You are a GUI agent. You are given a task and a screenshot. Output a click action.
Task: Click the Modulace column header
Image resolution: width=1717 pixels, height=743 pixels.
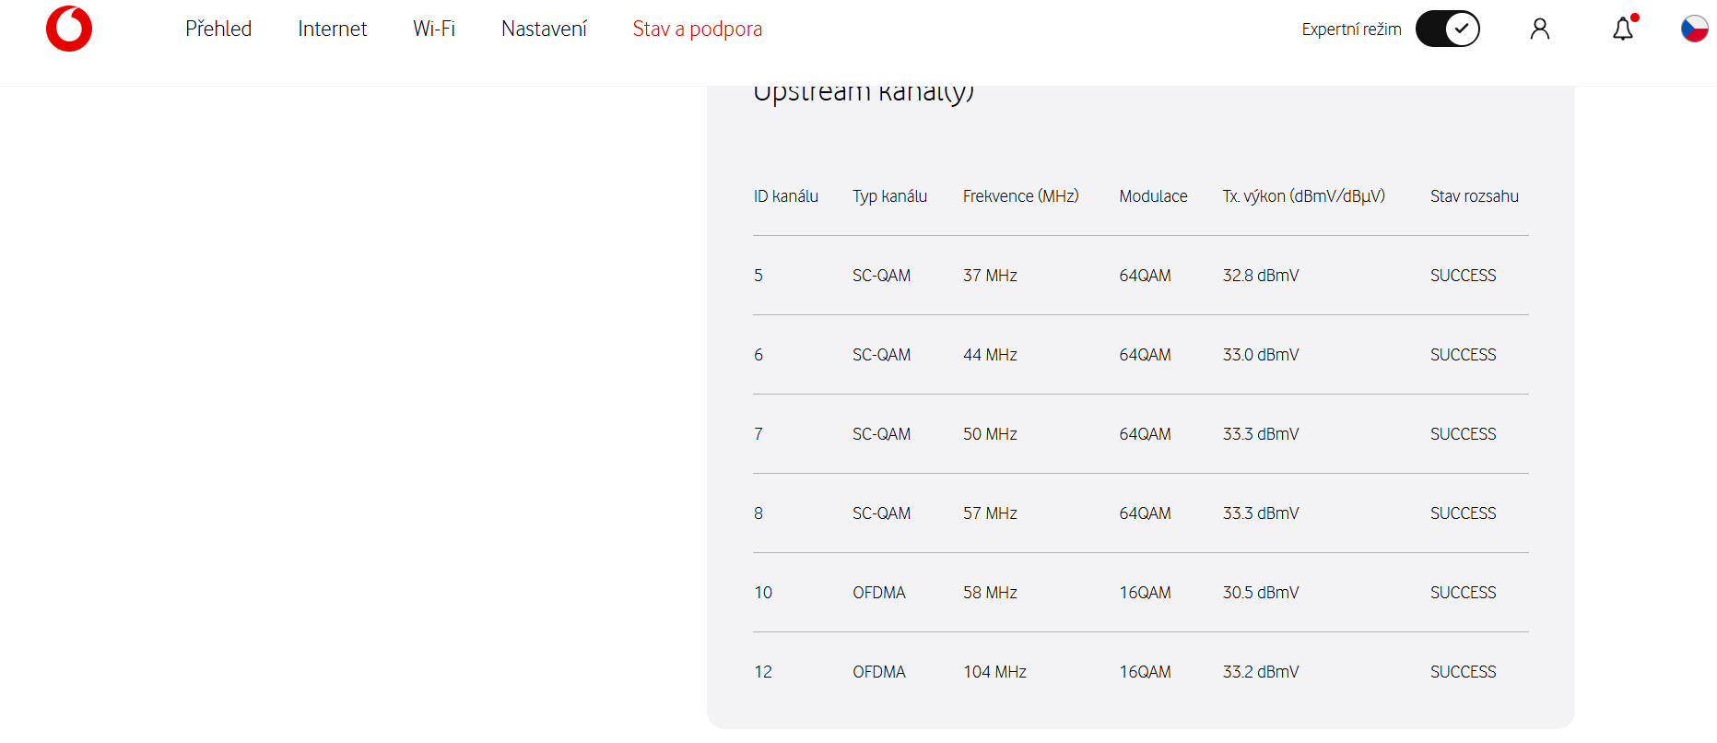click(x=1153, y=196)
